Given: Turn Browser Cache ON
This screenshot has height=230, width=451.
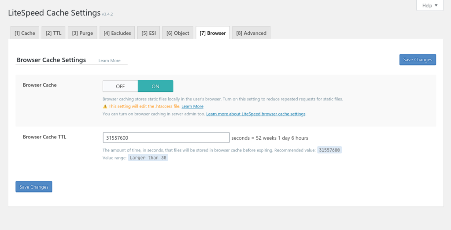Looking at the screenshot, I should pos(155,86).
